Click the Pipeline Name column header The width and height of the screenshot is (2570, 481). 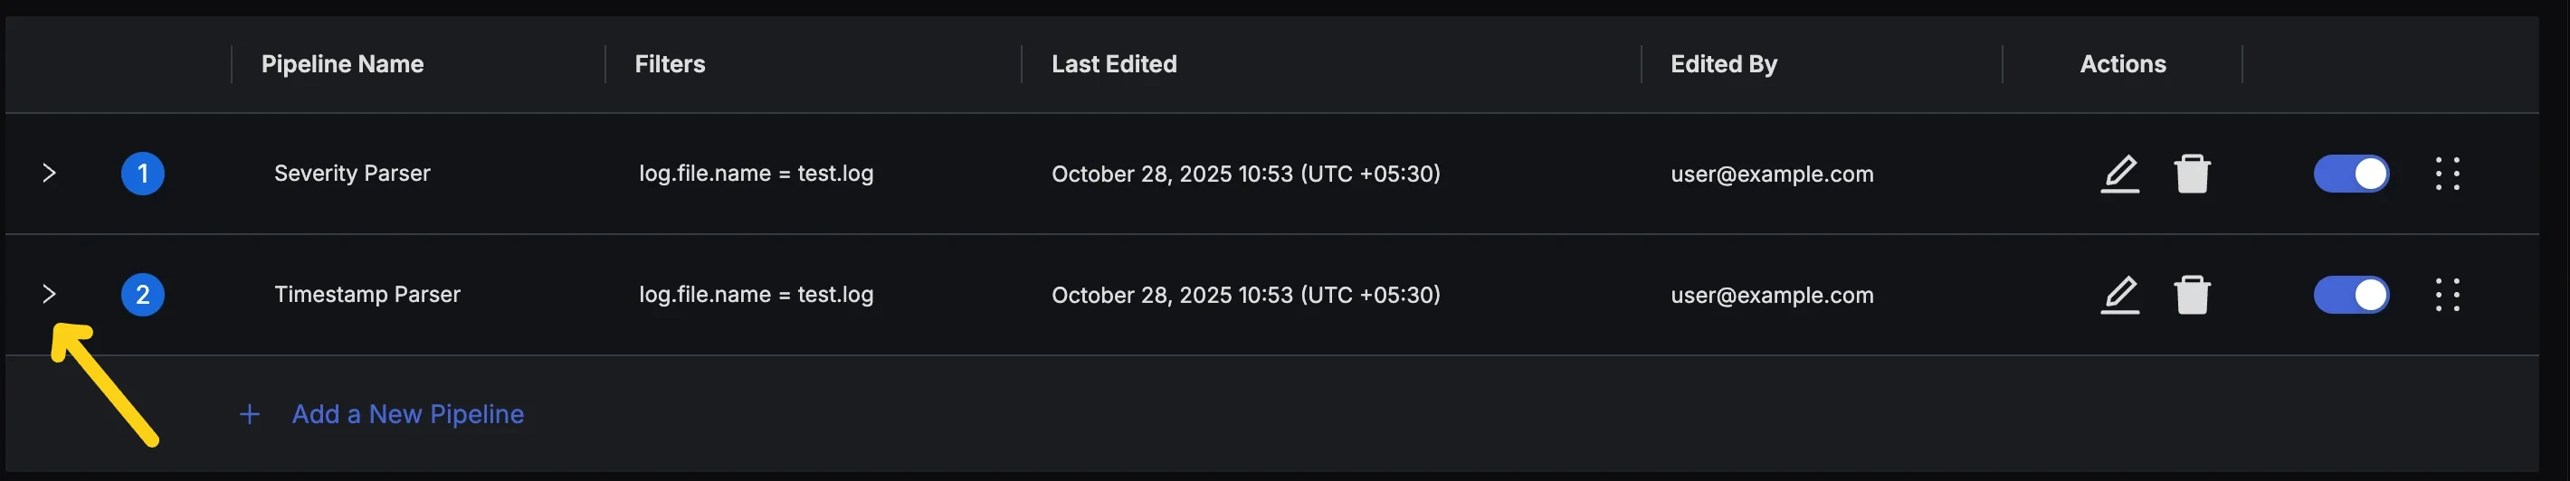[342, 65]
